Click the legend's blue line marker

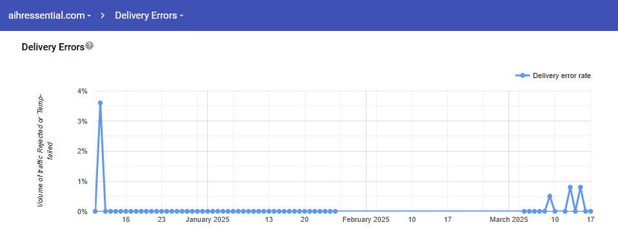pos(523,75)
